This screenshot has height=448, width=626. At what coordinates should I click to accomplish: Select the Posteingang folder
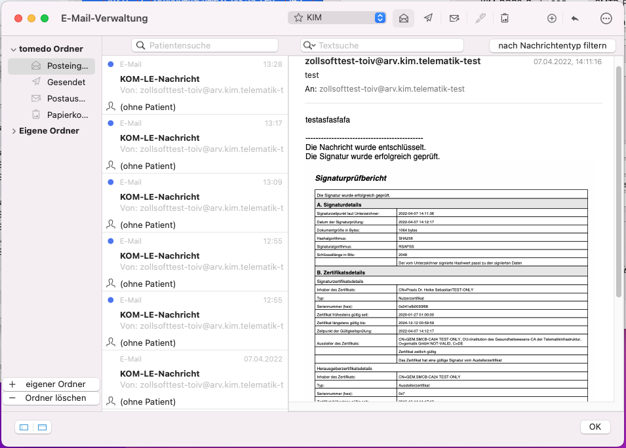[52, 65]
